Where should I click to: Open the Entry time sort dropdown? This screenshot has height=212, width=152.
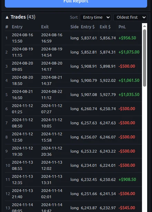[x=95, y=18]
